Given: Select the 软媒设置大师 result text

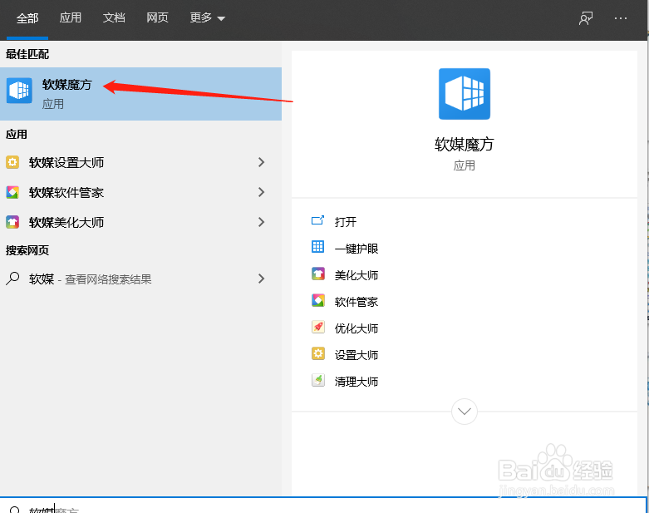Looking at the screenshot, I should [x=66, y=163].
